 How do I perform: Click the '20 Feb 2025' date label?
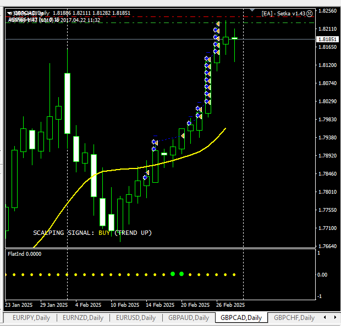click(x=195, y=305)
